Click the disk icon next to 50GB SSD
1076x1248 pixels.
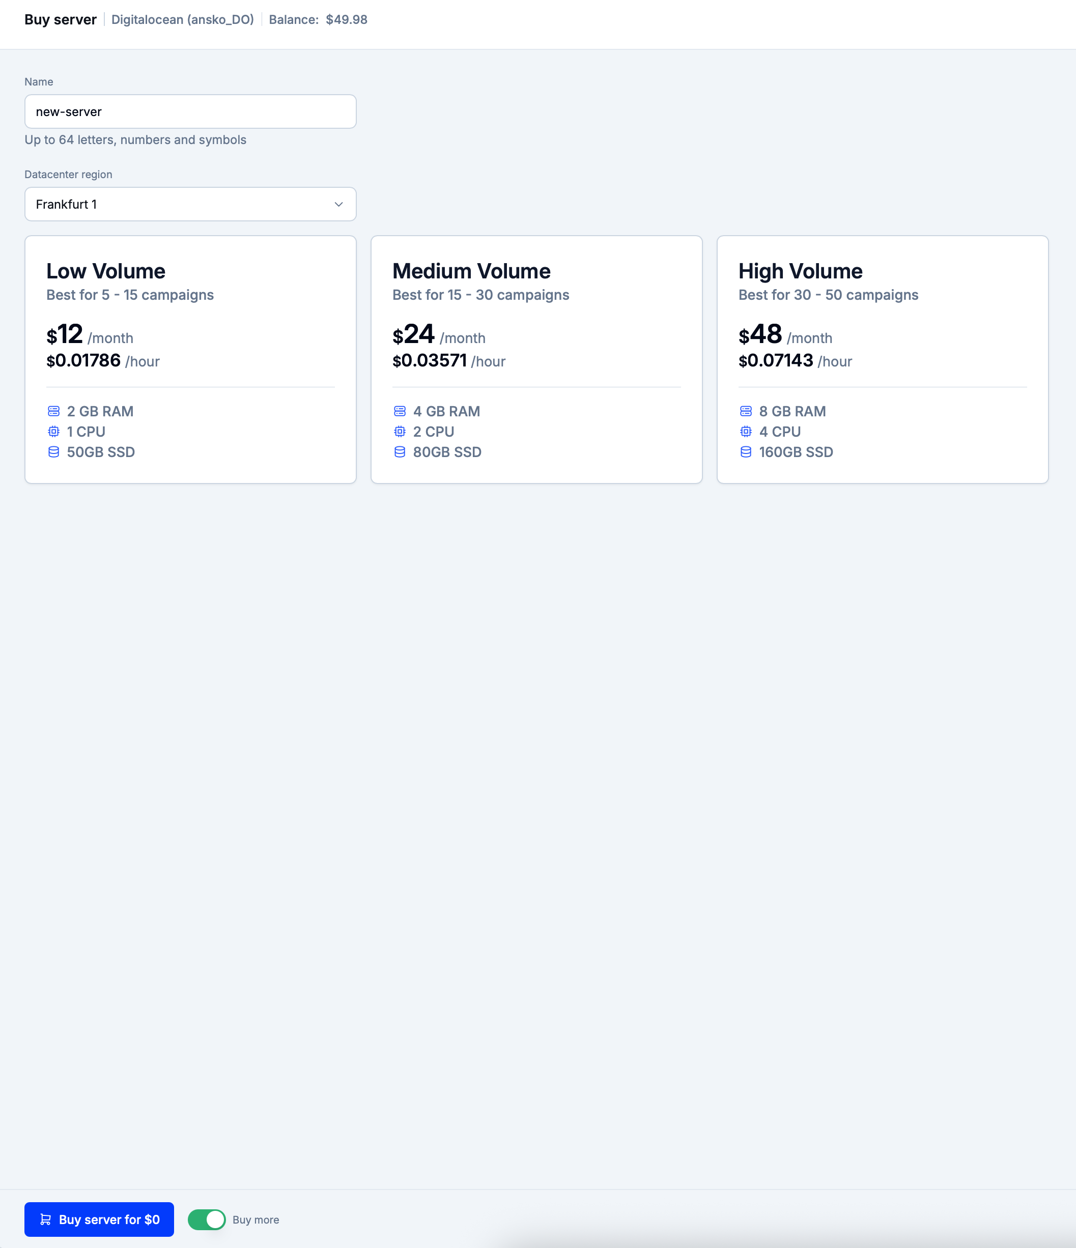pos(53,452)
